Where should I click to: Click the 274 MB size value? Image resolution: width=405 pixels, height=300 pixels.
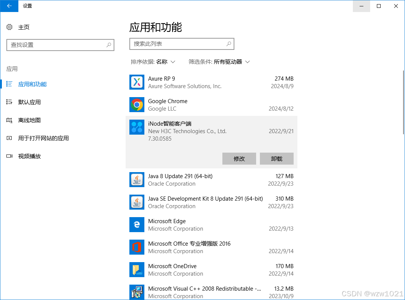pyautogui.click(x=284, y=78)
